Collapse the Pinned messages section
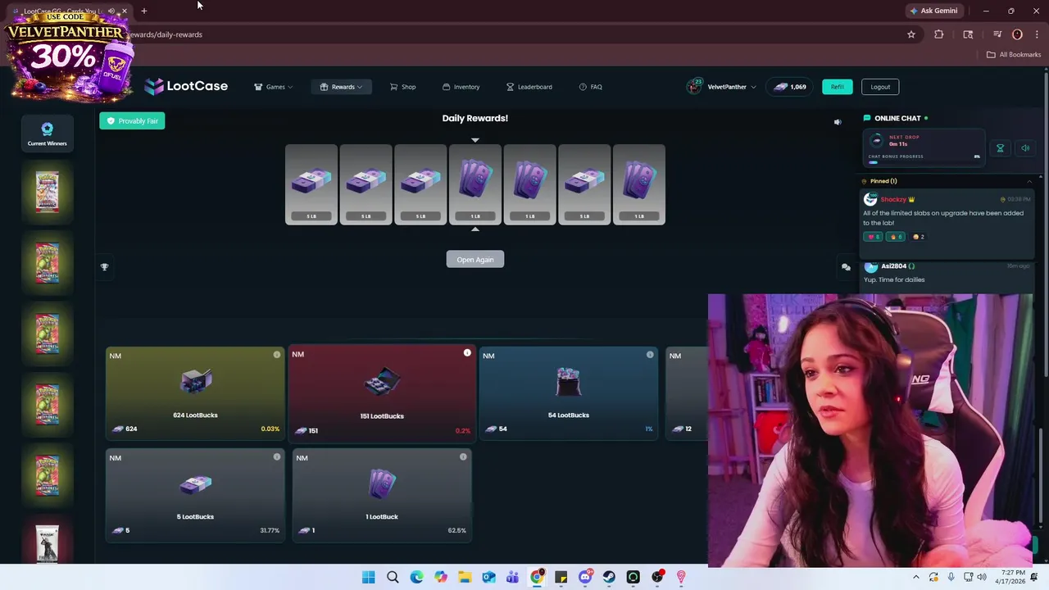The width and height of the screenshot is (1049, 590). [x=1029, y=181]
